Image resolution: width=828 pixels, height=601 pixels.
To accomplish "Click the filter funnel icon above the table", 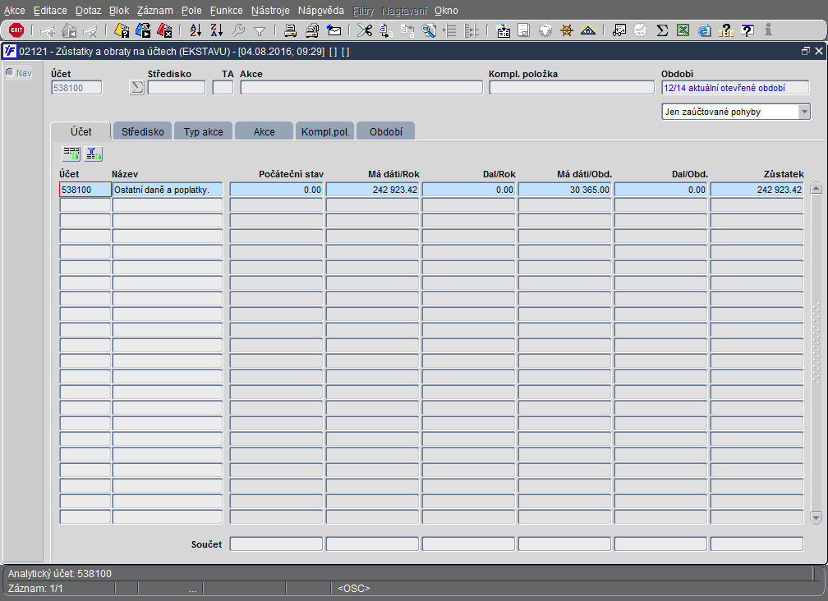I will click(93, 154).
